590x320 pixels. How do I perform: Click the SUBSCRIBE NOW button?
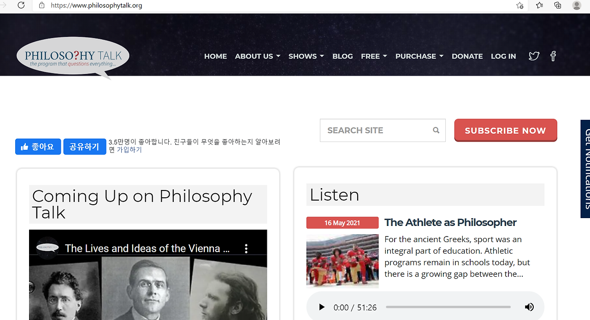coord(505,130)
